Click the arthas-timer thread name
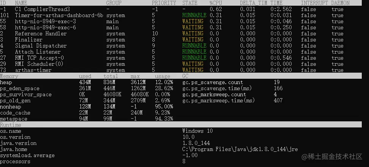 point(33,70)
